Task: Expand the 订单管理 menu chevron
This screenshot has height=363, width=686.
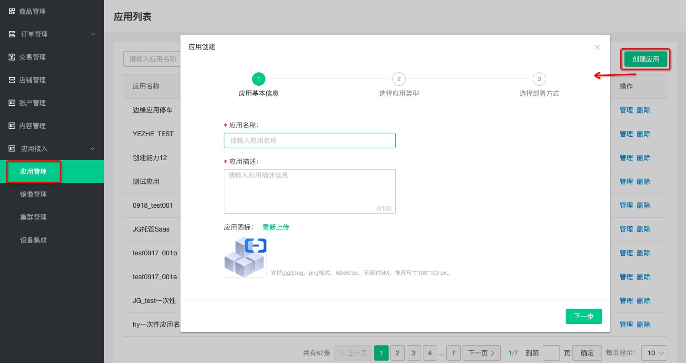Action: [x=93, y=34]
